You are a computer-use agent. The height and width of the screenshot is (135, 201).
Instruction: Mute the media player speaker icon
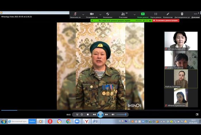click(x=113, y=115)
